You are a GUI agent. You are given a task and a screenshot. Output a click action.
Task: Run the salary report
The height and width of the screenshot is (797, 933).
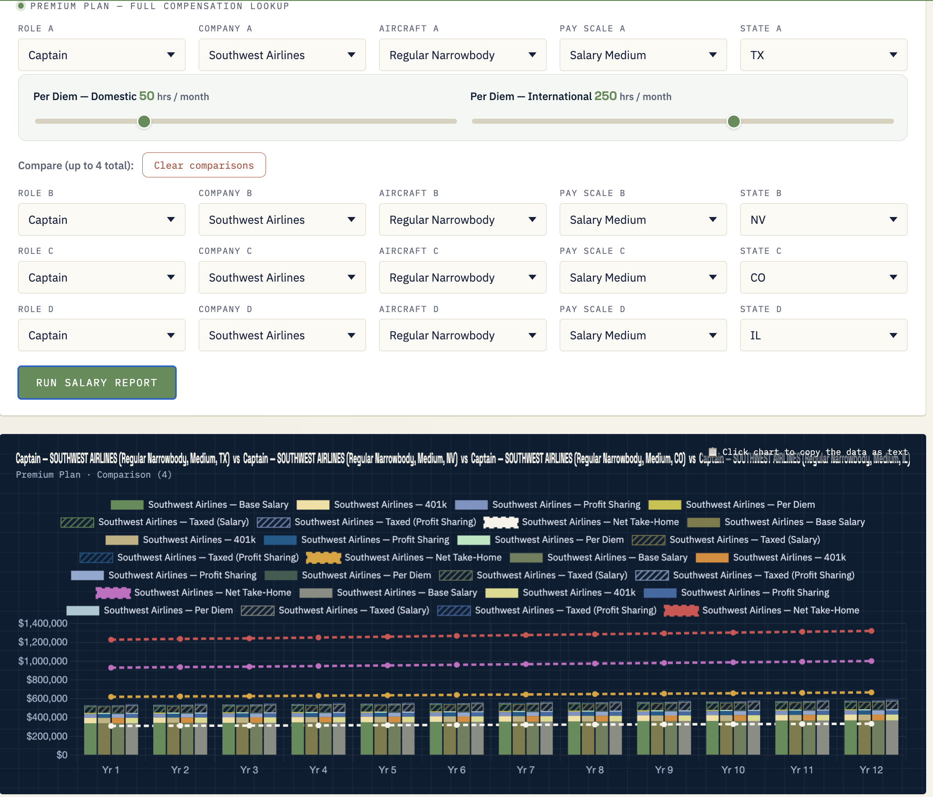[x=97, y=383]
